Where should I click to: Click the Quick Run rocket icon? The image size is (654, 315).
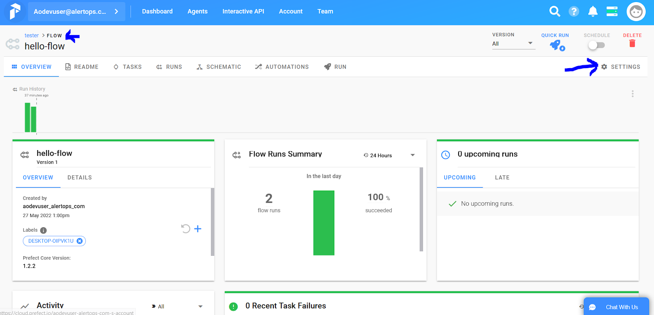tap(555, 45)
